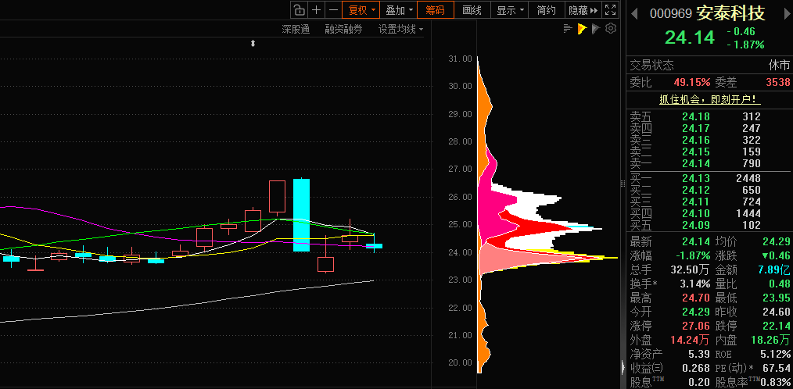Toggle the chart lock icon
The height and width of the screenshot is (389, 793).
[299, 9]
